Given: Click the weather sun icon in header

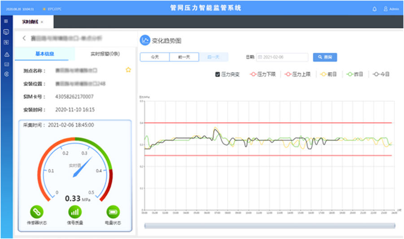Looking at the screenshot, I should click(44, 9).
